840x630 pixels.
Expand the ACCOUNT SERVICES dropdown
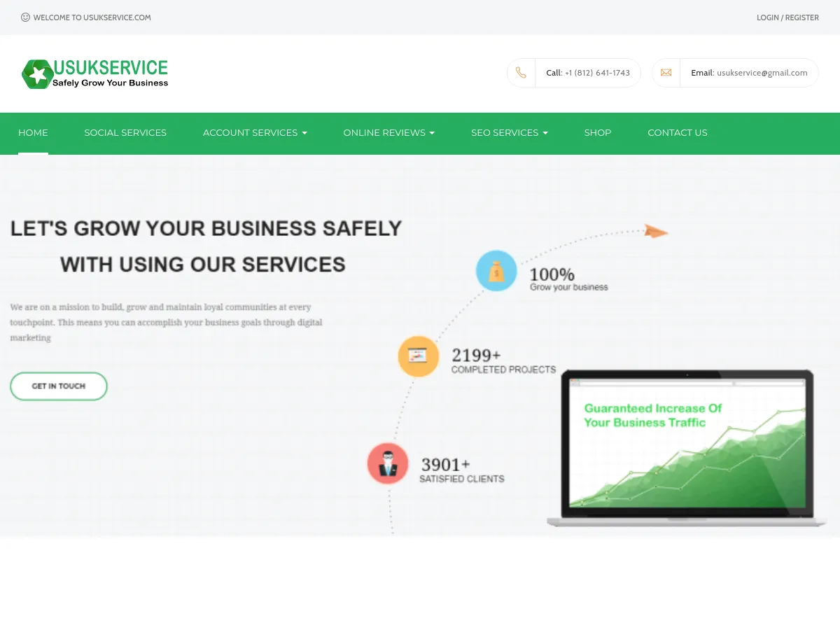[x=255, y=133]
